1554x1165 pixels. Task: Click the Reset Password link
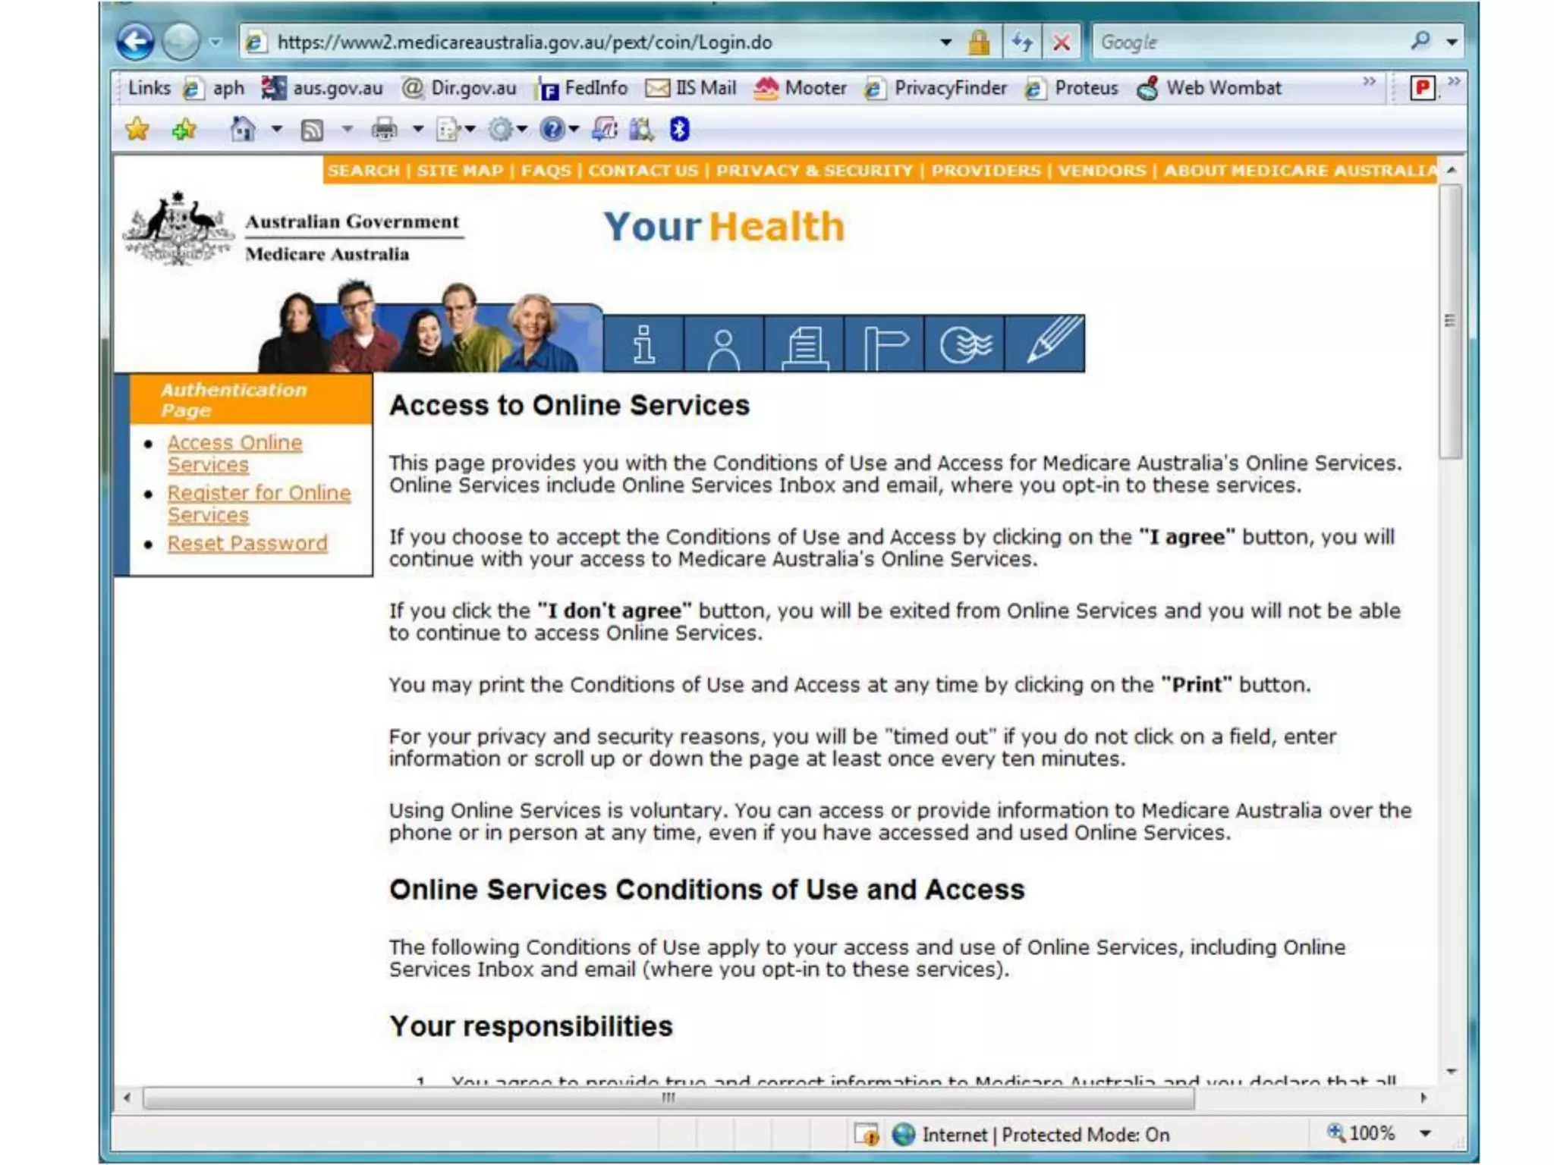pyautogui.click(x=247, y=543)
